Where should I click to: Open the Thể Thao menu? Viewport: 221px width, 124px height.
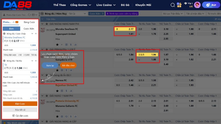(59, 5)
